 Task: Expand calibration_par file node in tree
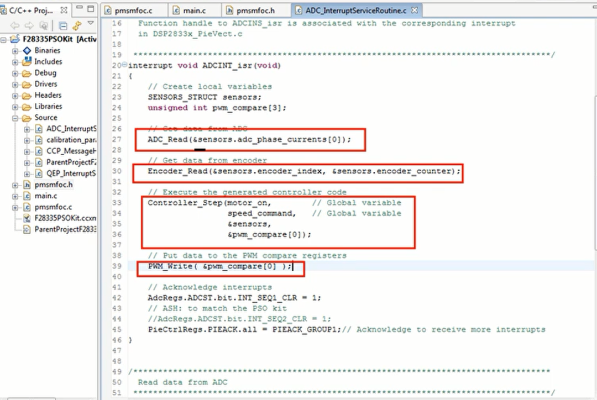coord(27,140)
